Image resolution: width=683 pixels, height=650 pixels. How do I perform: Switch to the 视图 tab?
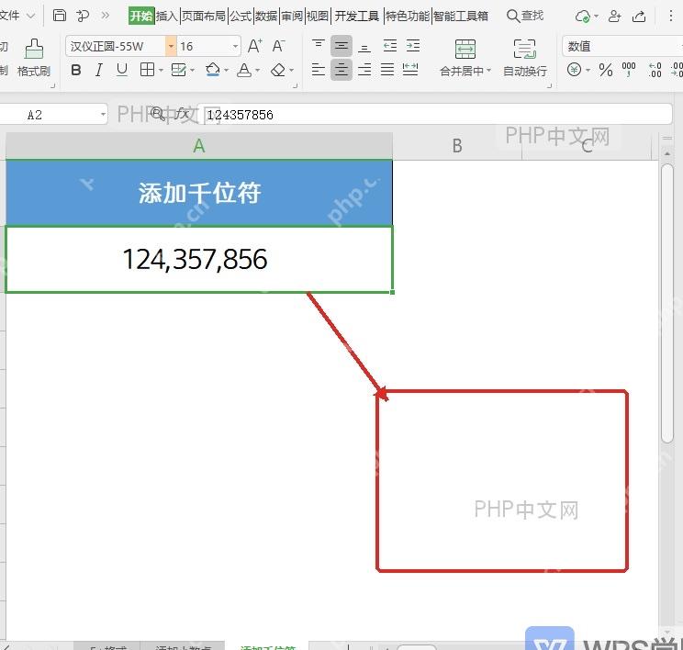[318, 17]
